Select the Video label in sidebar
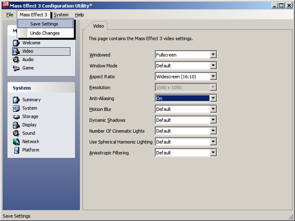 pos(28,51)
